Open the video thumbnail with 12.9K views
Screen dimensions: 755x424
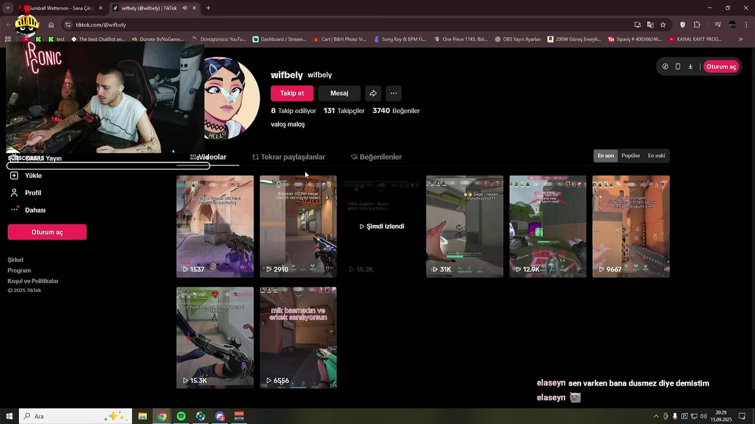547,226
